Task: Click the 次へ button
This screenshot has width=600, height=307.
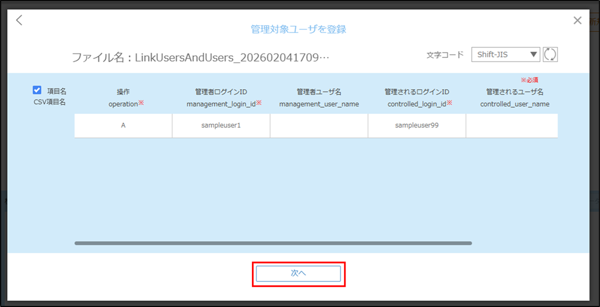Action: [298, 274]
